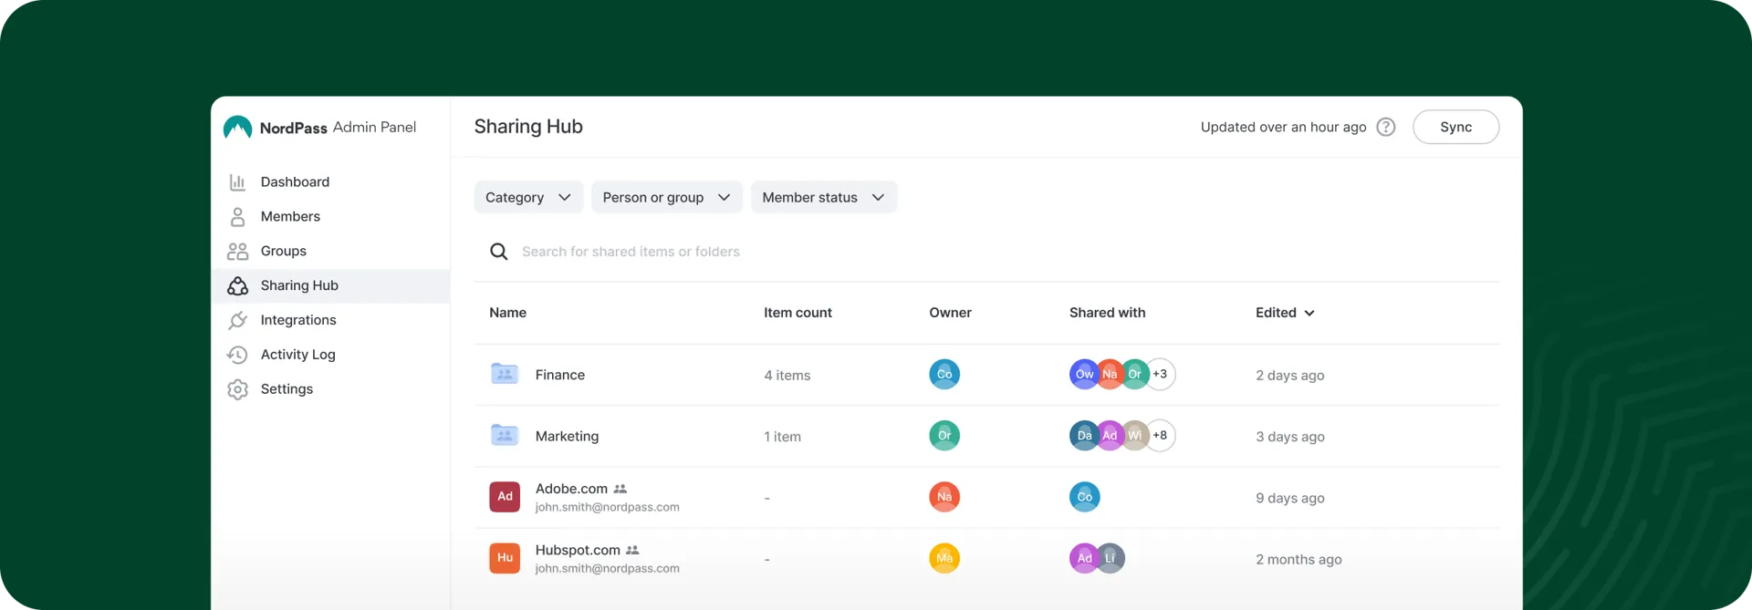Screen dimensions: 1752x610
Task: Click the search magnifier icon
Action: 498,252
